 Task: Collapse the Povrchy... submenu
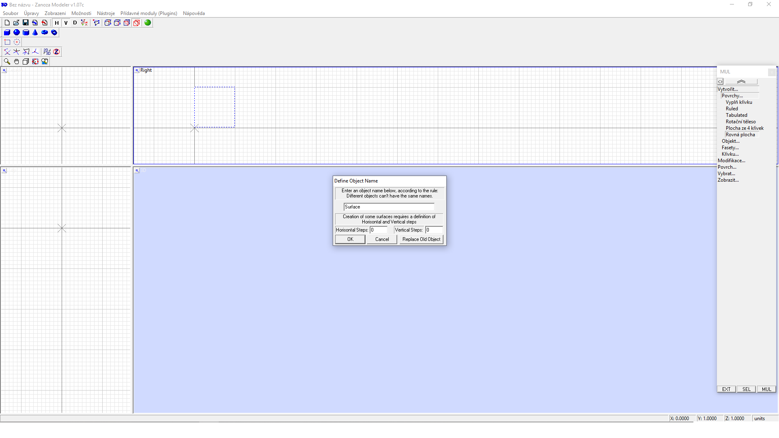(x=732, y=96)
